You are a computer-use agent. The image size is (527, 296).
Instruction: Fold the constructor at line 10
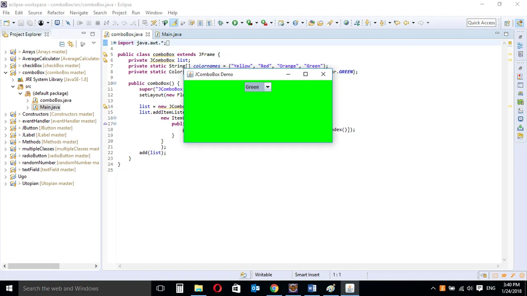(x=115, y=83)
